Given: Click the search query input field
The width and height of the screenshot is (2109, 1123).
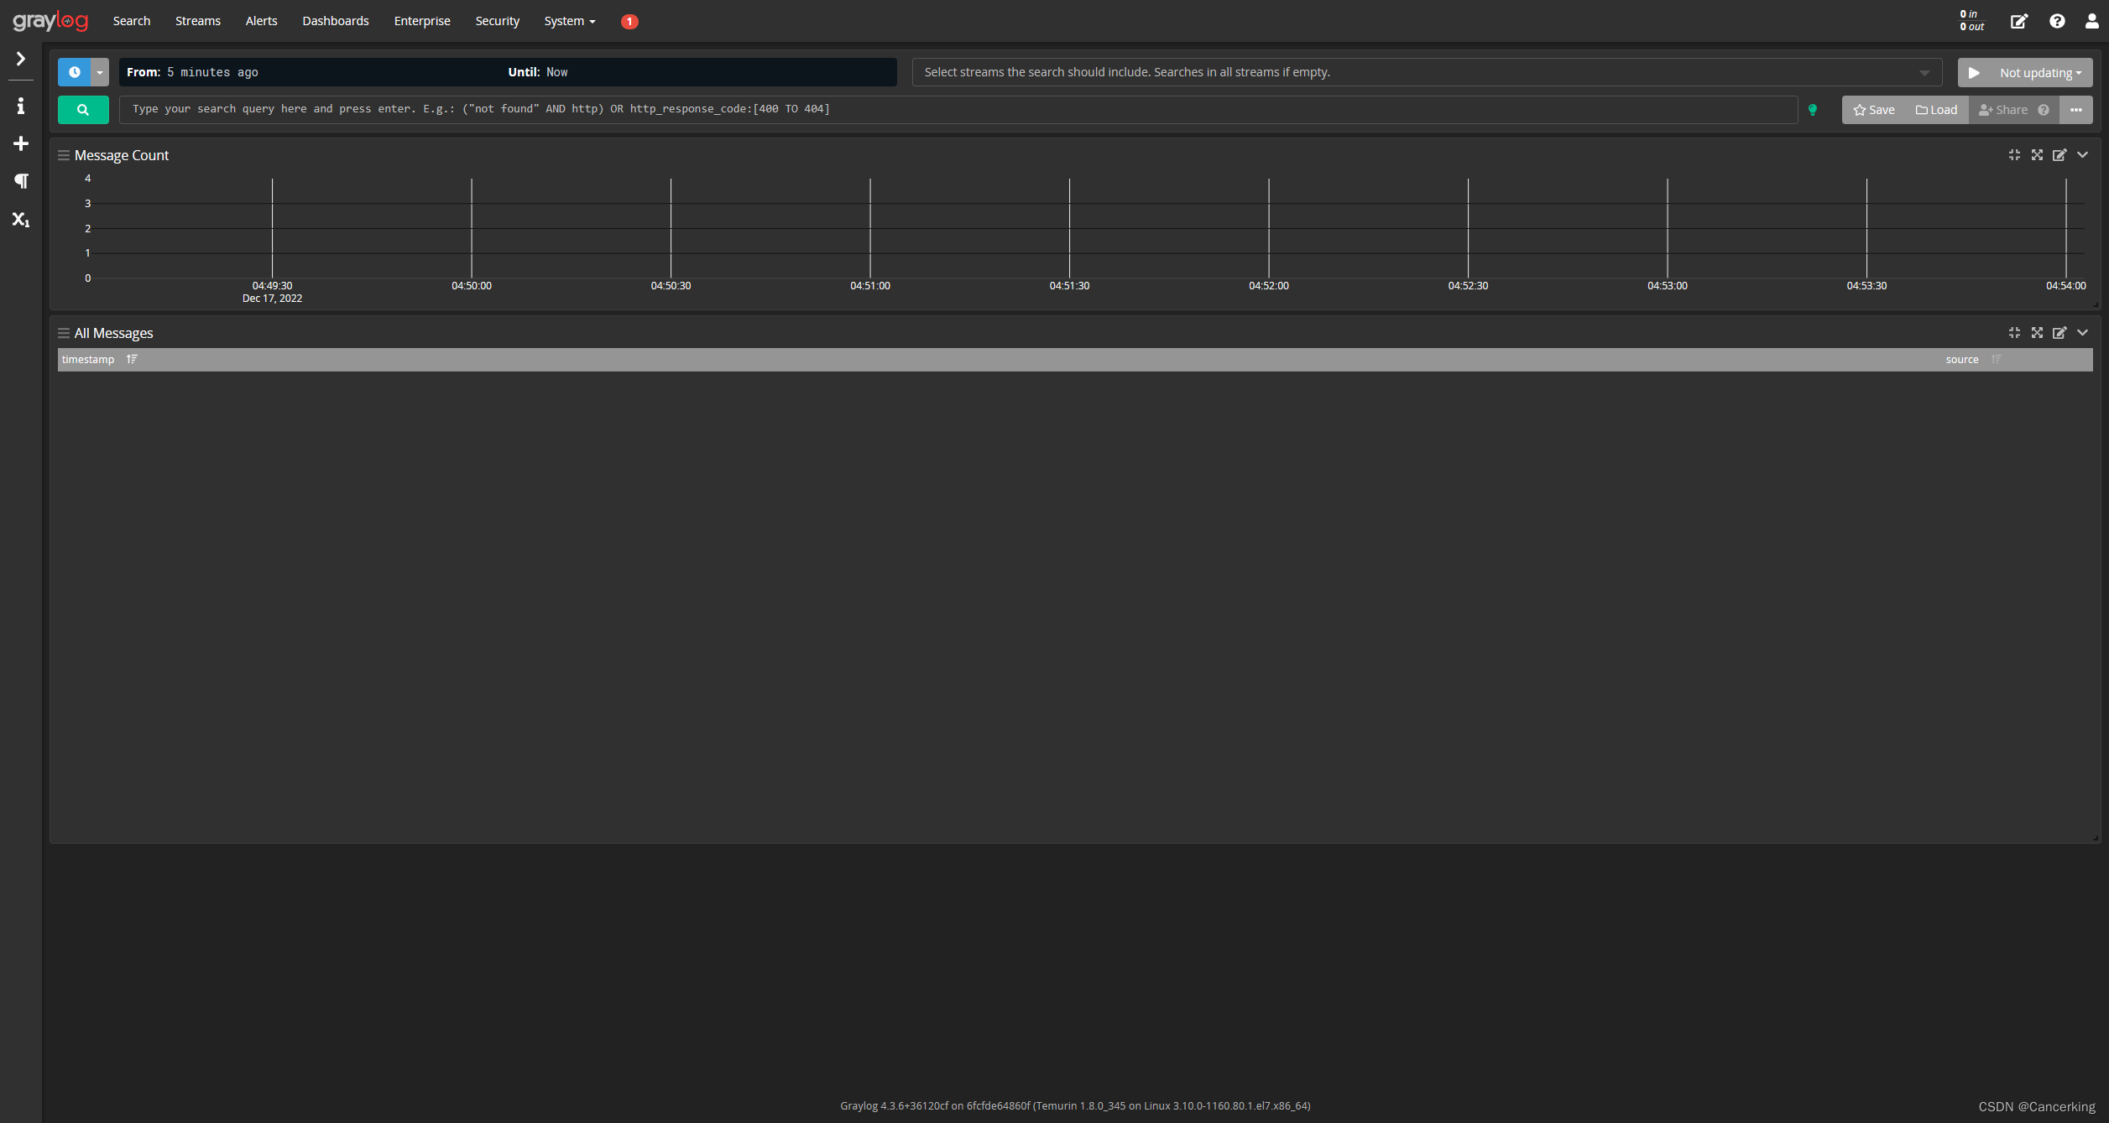Looking at the screenshot, I should 958,109.
